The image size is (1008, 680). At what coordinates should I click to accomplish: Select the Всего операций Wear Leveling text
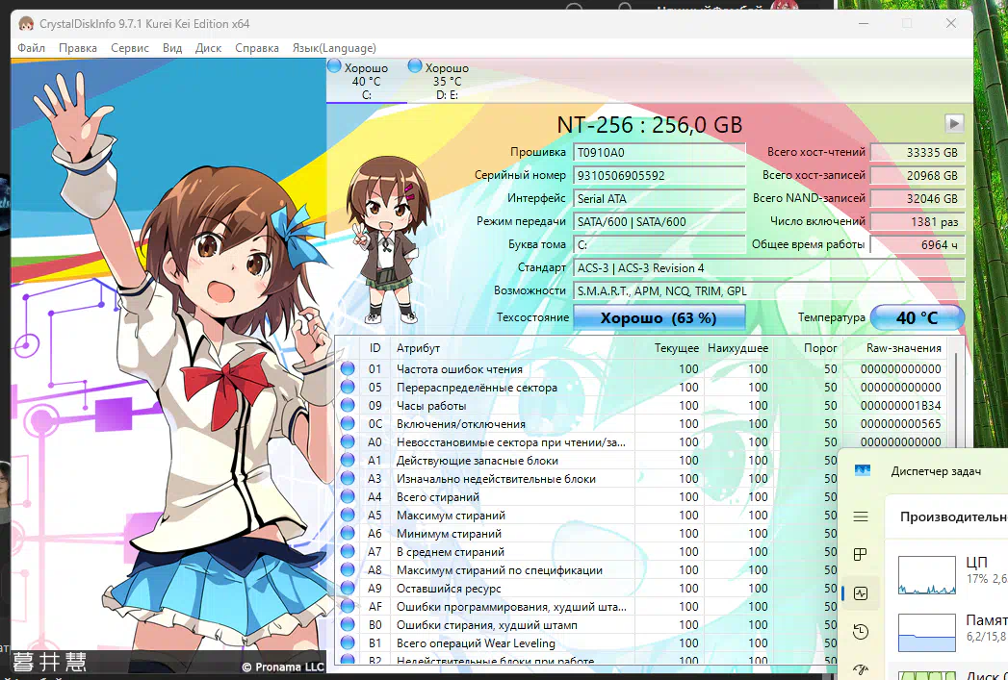pyautogui.click(x=475, y=643)
